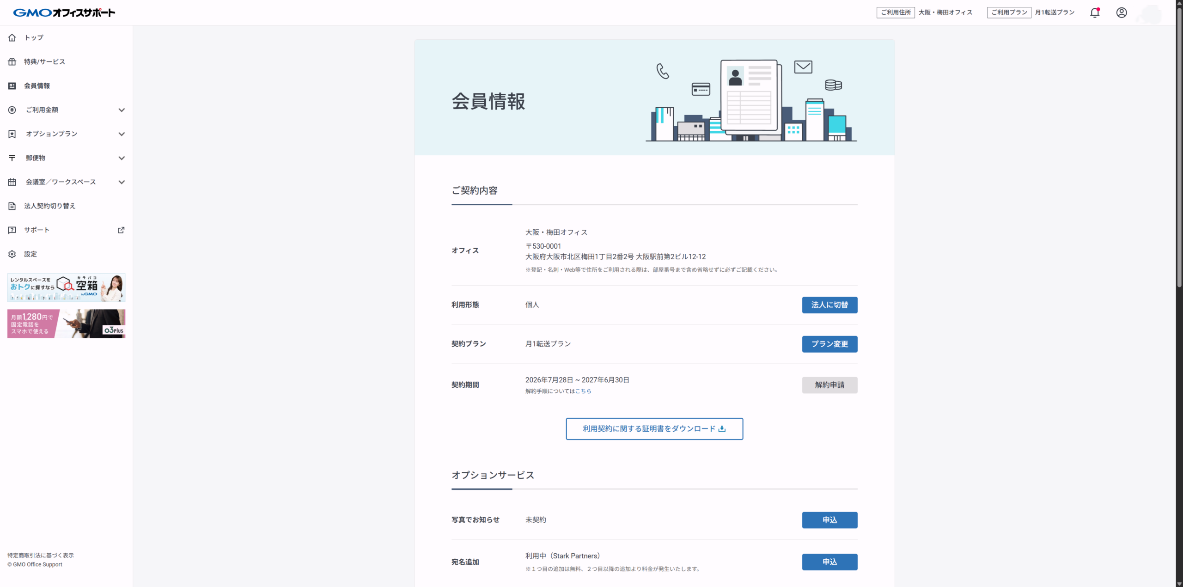Click the member card icon beside 会員情報
The image size is (1183, 587).
[12, 86]
